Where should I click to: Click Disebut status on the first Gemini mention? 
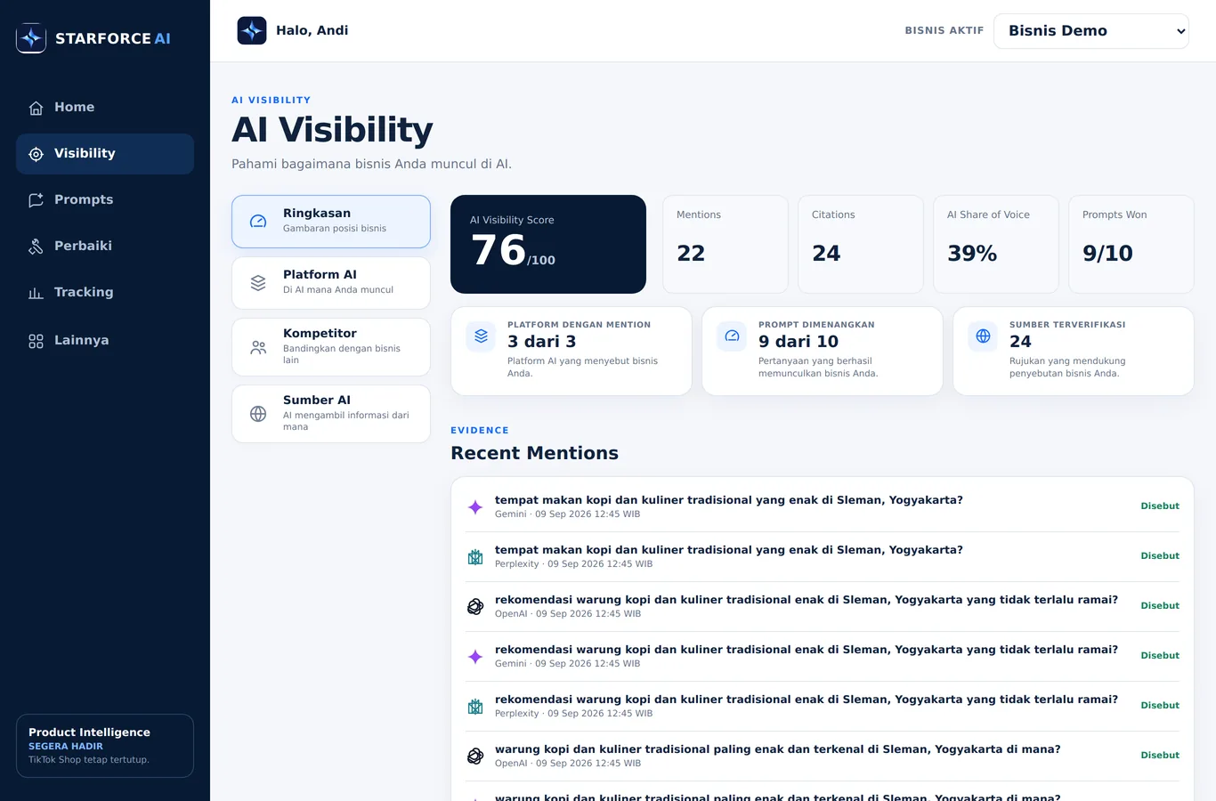click(x=1160, y=506)
